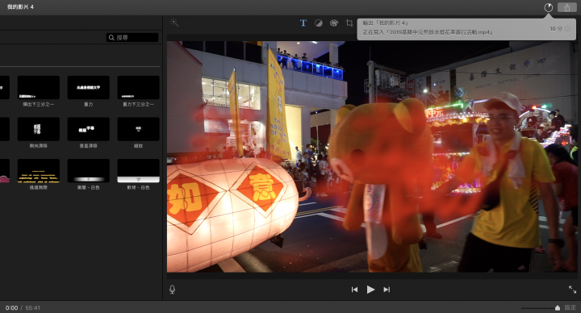Select the 垂直漂移 title thumbnail
Image resolution: width=581 pixels, height=313 pixels.
tap(88, 129)
